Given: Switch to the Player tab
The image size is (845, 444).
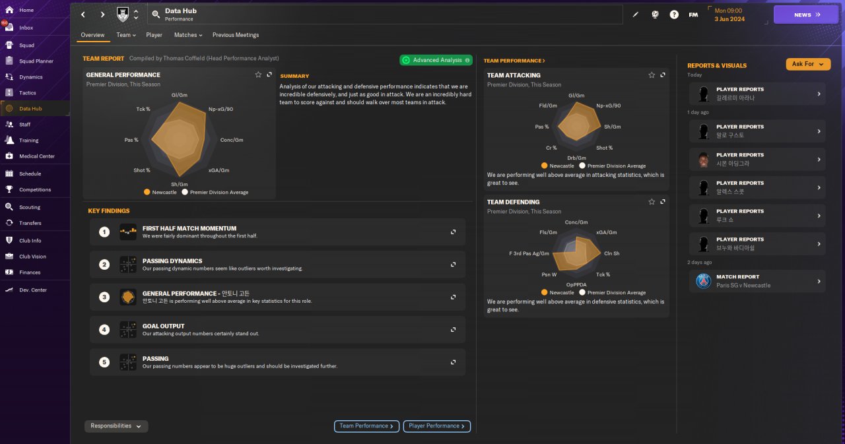Looking at the screenshot, I should click(154, 35).
